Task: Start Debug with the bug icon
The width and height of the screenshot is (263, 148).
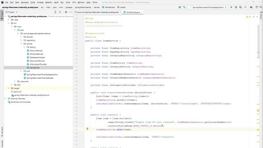Action: (x=236, y=7)
